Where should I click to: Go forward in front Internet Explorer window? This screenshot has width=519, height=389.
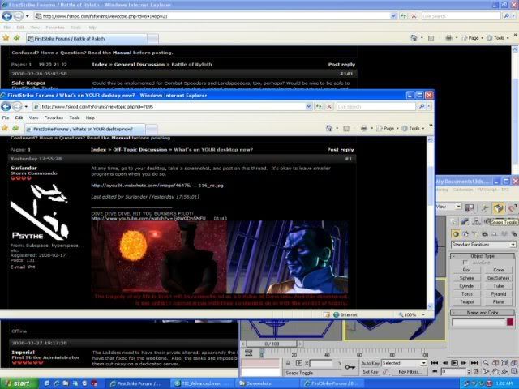click(x=17, y=106)
